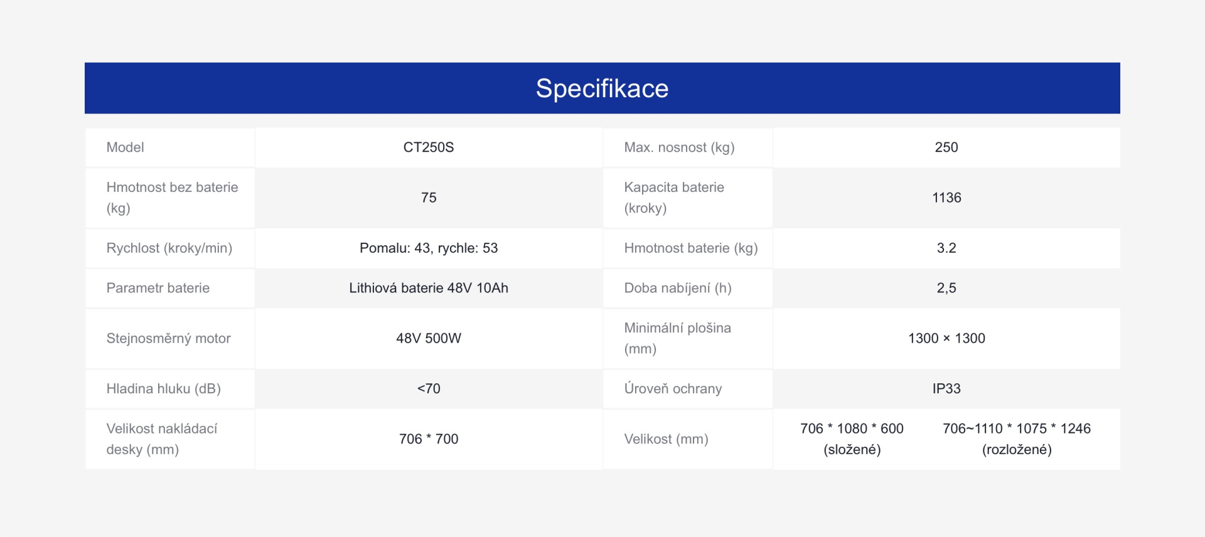Click the 1136 battery capacity value
Image resolution: width=1205 pixels, height=537 pixels.
pyautogui.click(x=946, y=198)
